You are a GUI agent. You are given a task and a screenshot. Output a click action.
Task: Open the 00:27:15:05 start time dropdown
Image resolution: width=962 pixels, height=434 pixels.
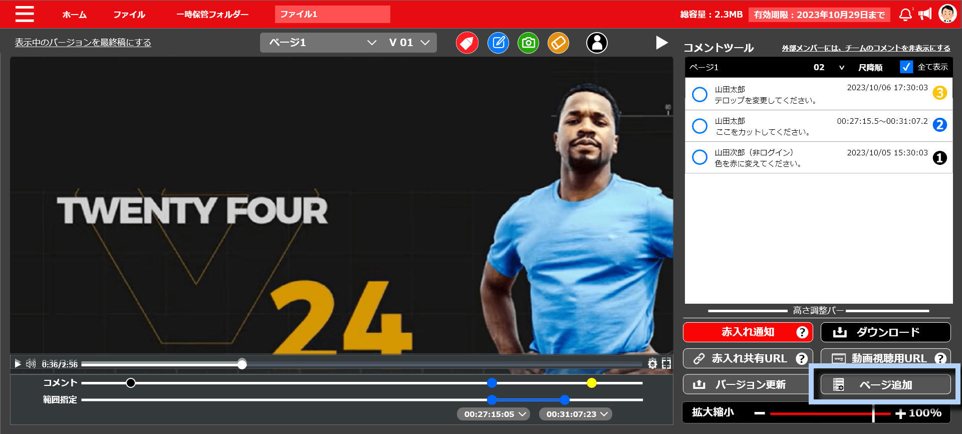tap(494, 414)
